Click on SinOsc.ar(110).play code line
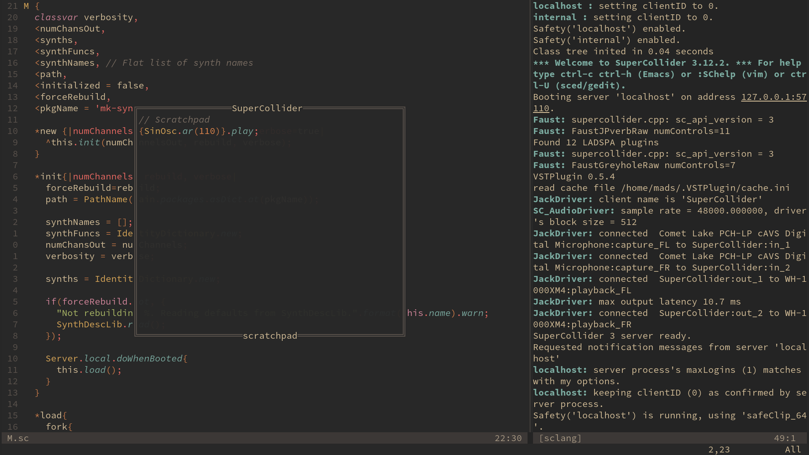809x455 pixels. [x=197, y=131]
